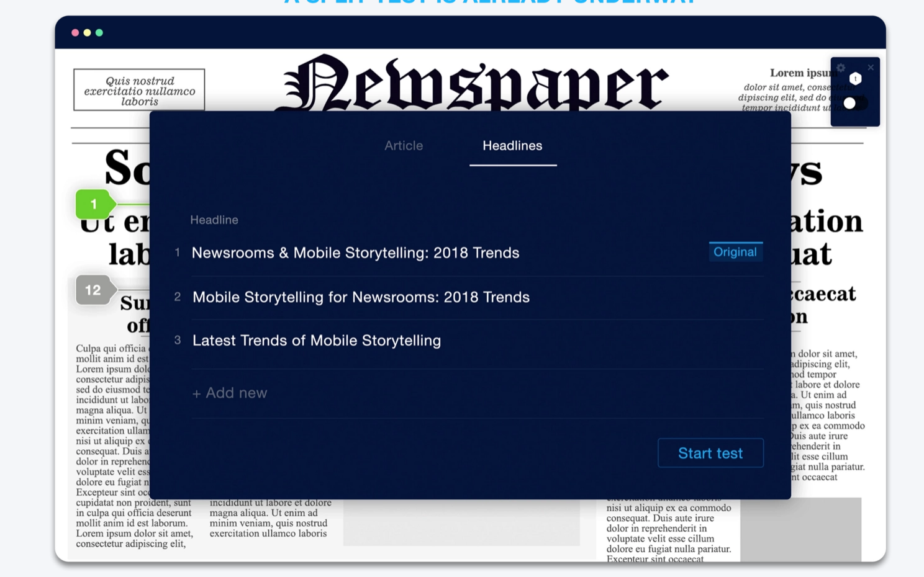Click the Original badge on headline 1
Viewport: 924px width, 577px height.
pos(735,252)
